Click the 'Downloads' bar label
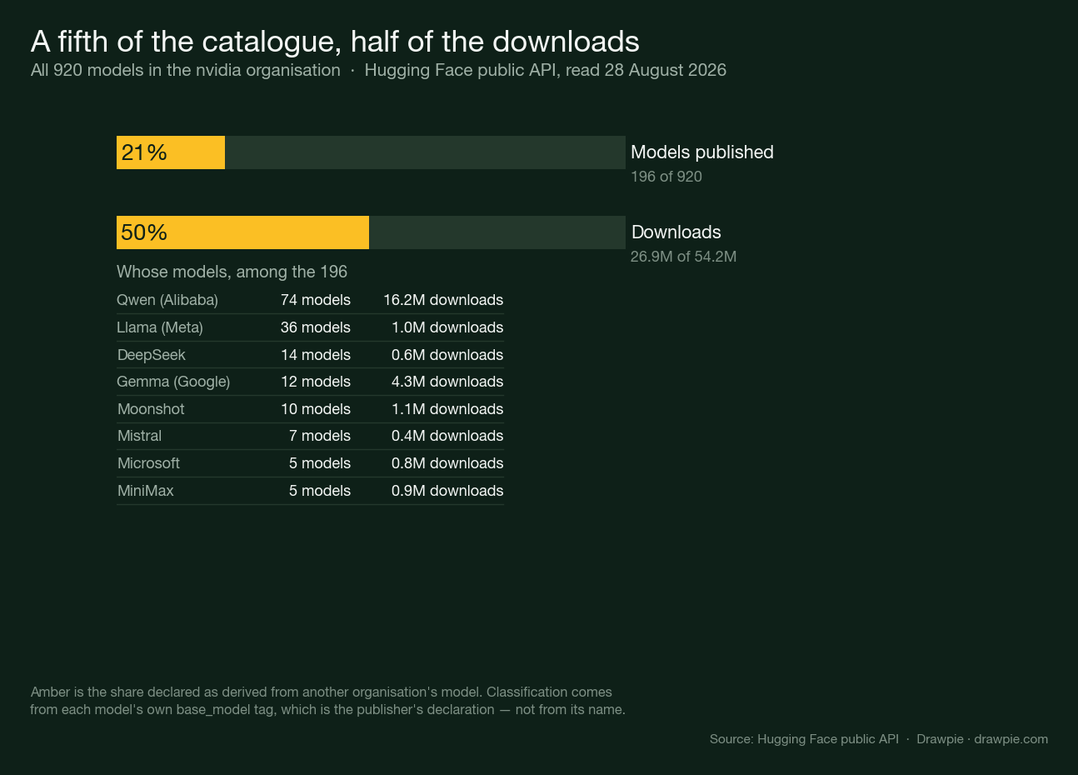This screenshot has width=1078, height=775. [x=676, y=232]
